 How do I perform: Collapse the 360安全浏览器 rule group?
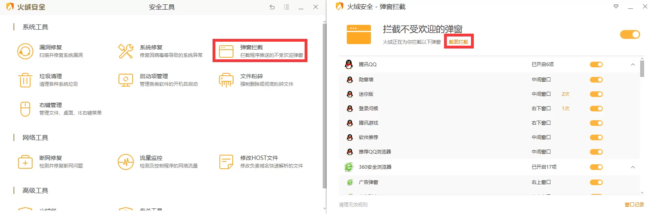click(633, 167)
